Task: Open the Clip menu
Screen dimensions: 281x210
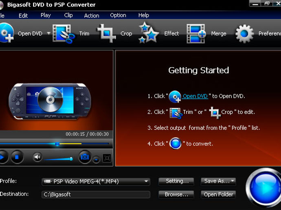Action: click(68, 15)
